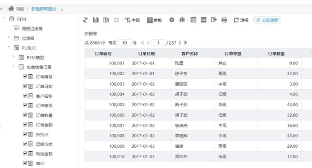Click the PUBLIC schema icon

tap(16, 48)
